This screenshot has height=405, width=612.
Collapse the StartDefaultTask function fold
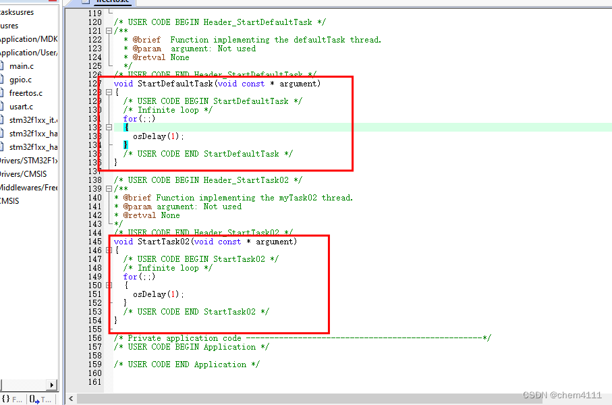(107, 92)
